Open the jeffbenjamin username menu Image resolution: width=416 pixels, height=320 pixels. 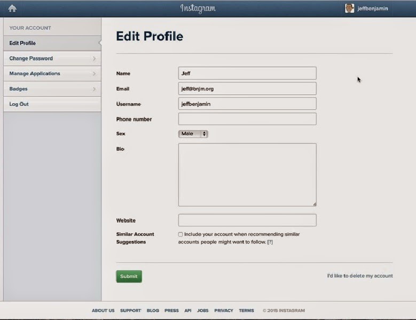tap(373, 9)
